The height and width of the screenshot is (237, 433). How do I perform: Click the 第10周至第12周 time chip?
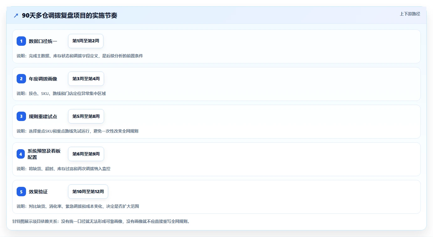point(88,192)
